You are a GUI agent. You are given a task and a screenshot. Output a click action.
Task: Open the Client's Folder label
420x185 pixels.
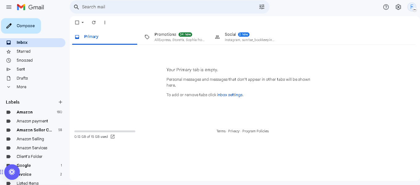pyautogui.click(x=33, y=157)
